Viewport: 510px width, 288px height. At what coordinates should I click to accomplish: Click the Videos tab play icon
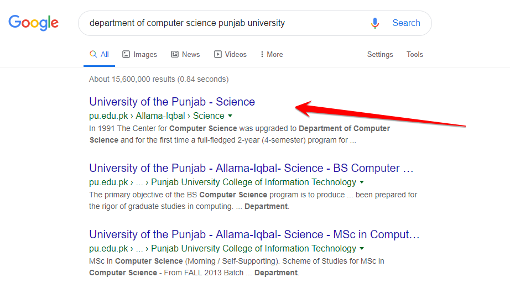pyautogui.click(x=218, y=54)
